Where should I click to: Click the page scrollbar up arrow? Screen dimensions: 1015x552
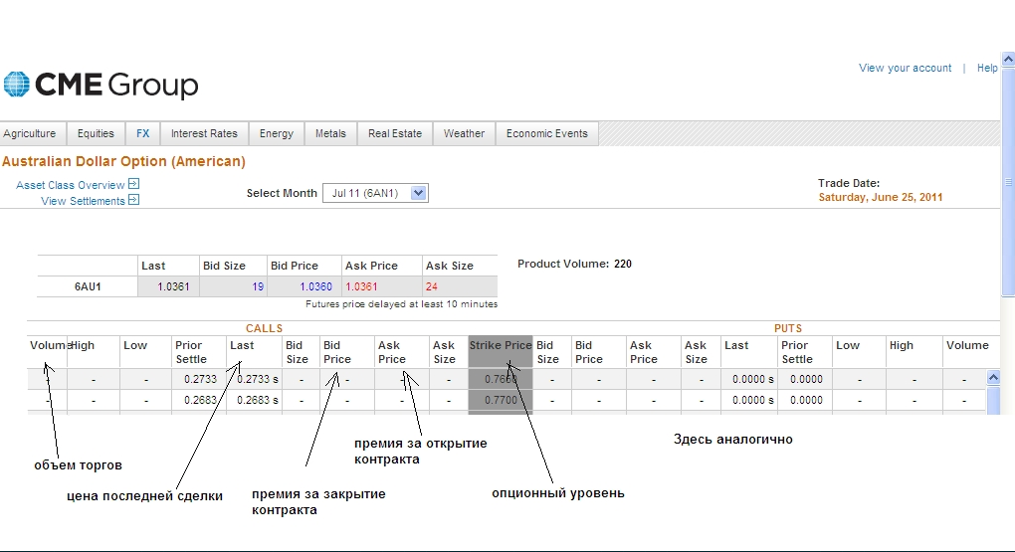click(1008, 59)
